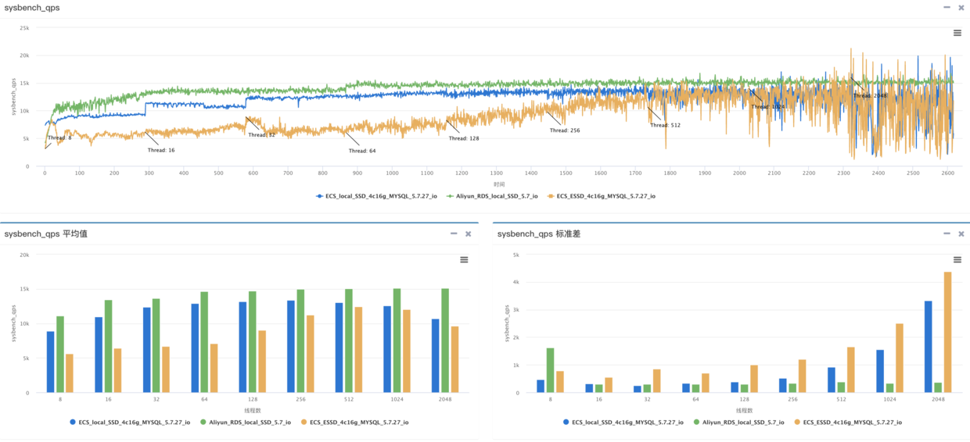Click the blue bar at 2048 in the 标准差 chart
The image size is (970, 442).
[928, 347]
